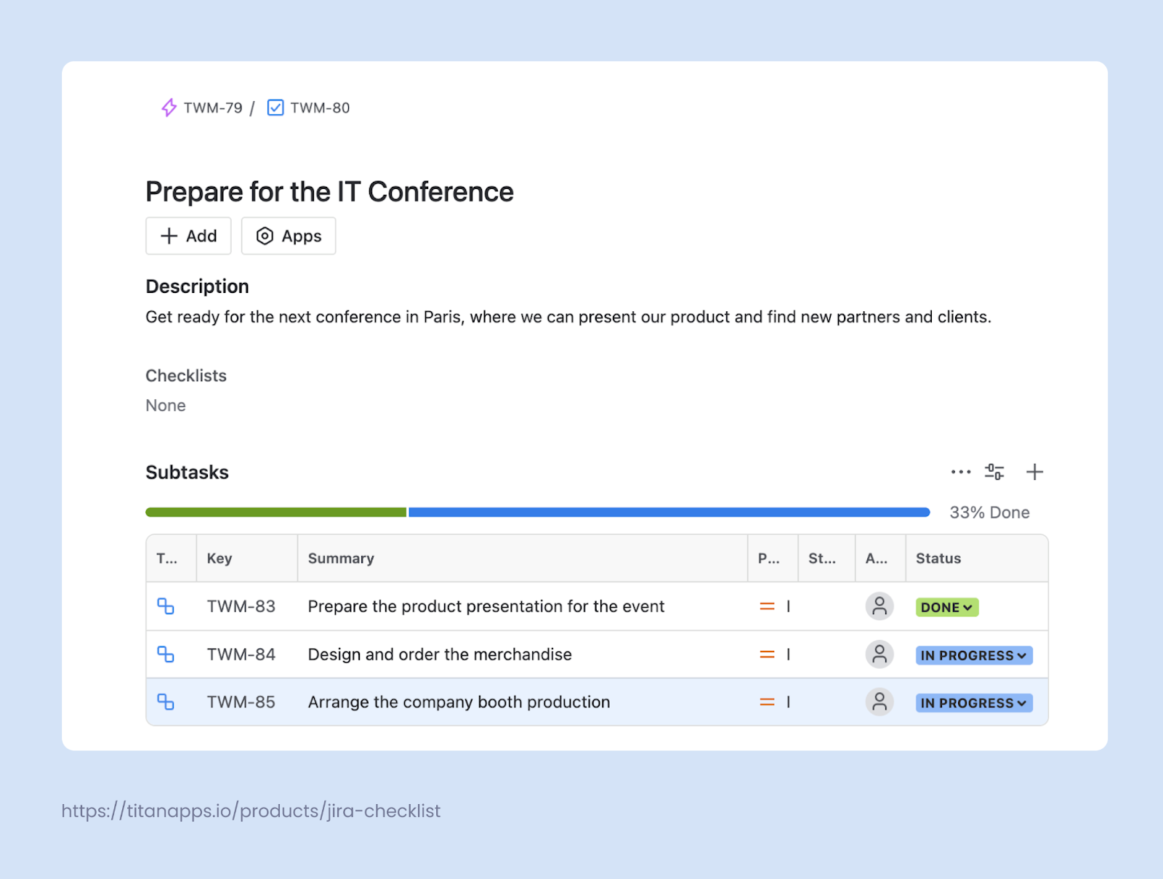Click the medium priority icon on TWM-84

point(767,654)
